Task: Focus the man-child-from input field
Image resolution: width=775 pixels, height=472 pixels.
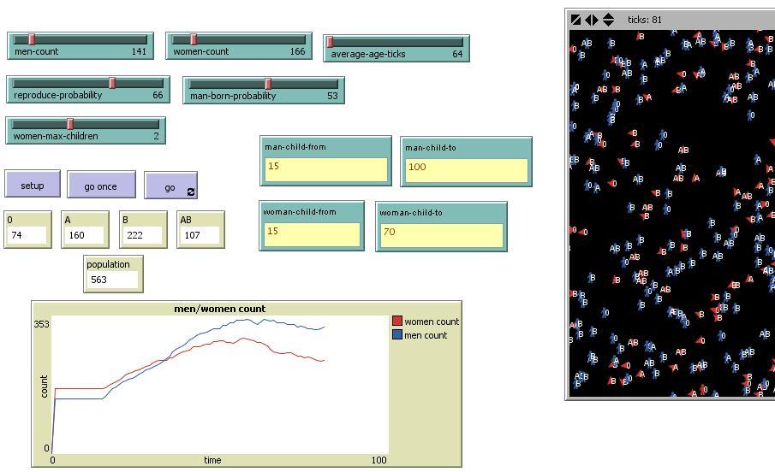Action: tap(325, 168)
